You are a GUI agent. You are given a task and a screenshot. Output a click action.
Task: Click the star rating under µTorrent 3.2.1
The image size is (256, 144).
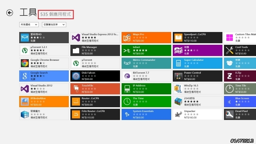click(38, 50)
